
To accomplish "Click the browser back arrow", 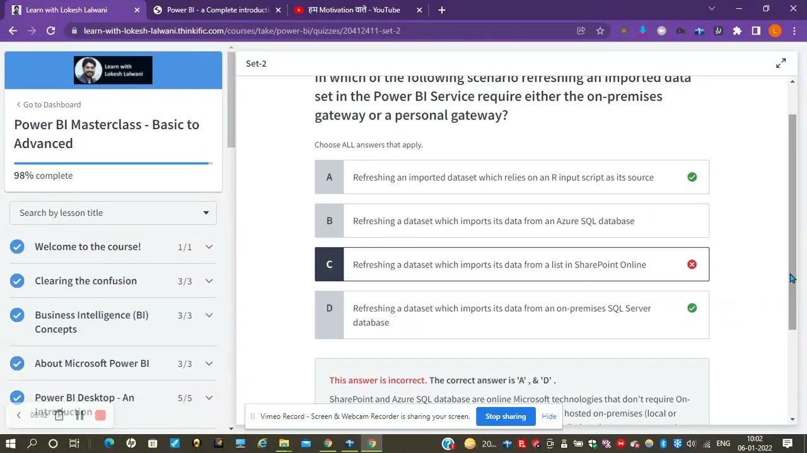I will [x=13, y=30].
